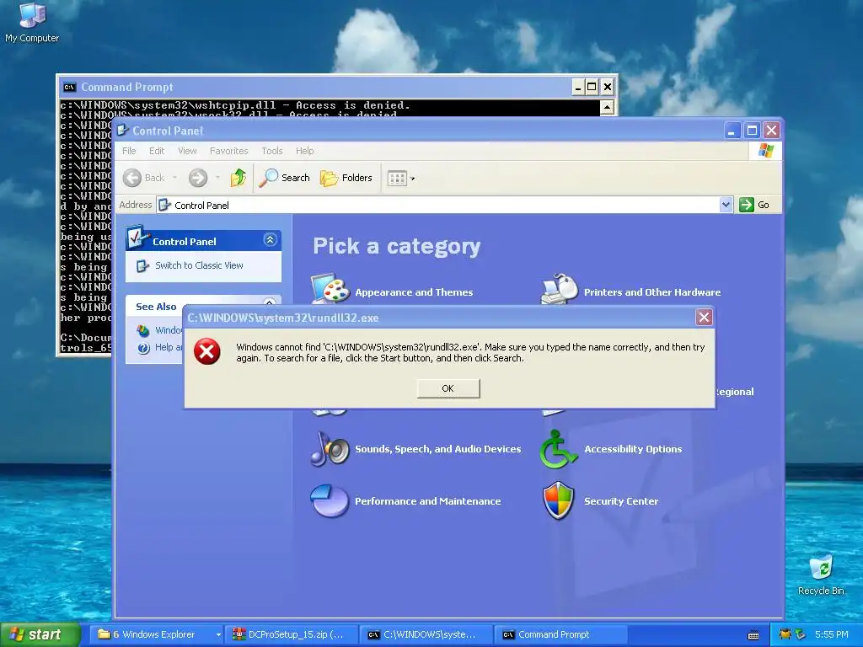Click the Up folder toolbar icon
The width and height of the screenshot is (863, 647).
pos(239,178)
